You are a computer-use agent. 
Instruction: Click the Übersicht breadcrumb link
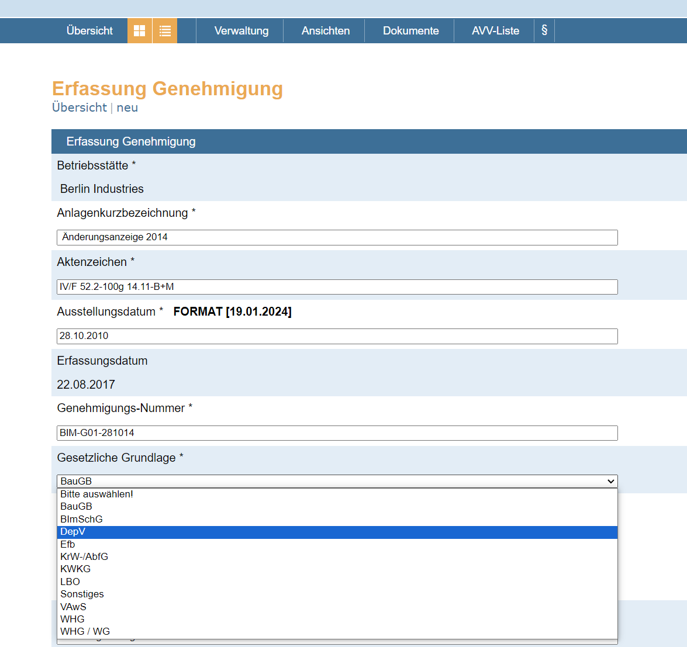pyautogui.click(x=80, y=108)
